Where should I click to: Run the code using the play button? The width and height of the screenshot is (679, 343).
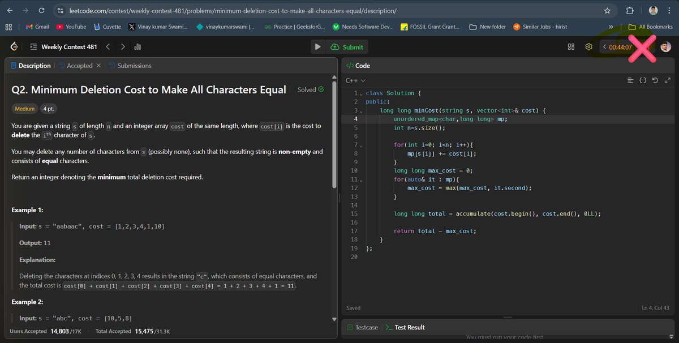tap(319, 46)
